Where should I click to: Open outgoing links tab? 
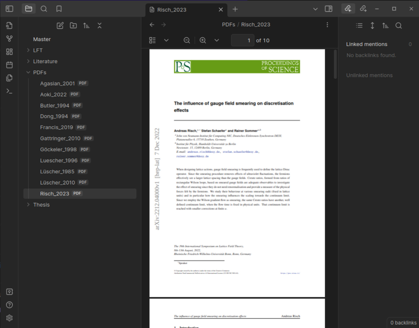point(363,9)
